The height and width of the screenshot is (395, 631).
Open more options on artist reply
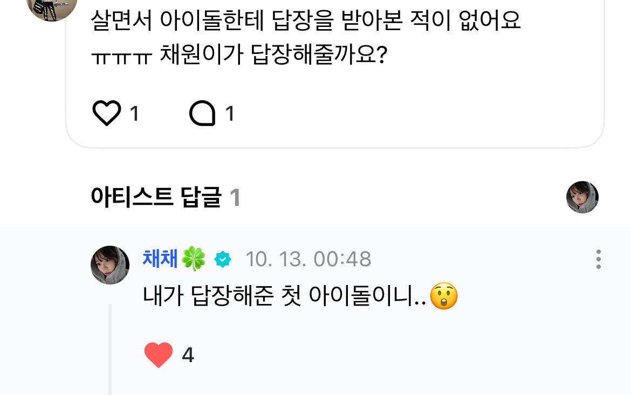[598, 259]
